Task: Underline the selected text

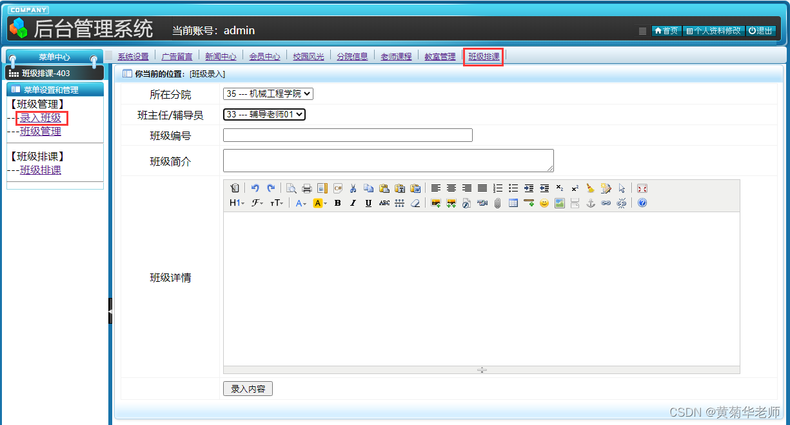Action: 368,203
